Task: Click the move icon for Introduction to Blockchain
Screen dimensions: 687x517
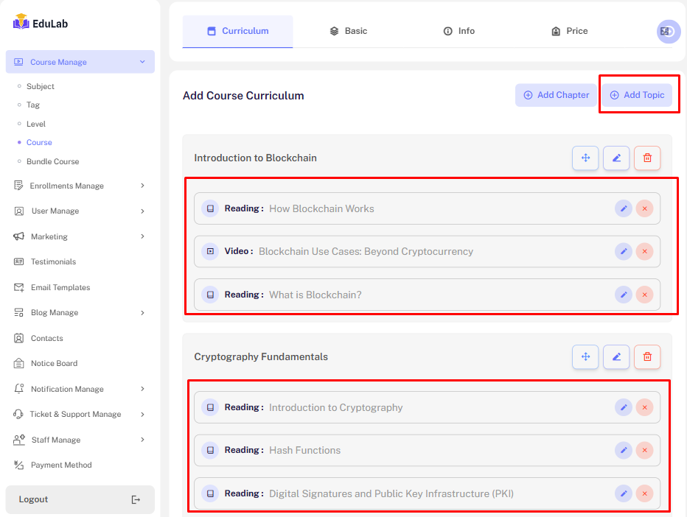Action: pos(585,158)
